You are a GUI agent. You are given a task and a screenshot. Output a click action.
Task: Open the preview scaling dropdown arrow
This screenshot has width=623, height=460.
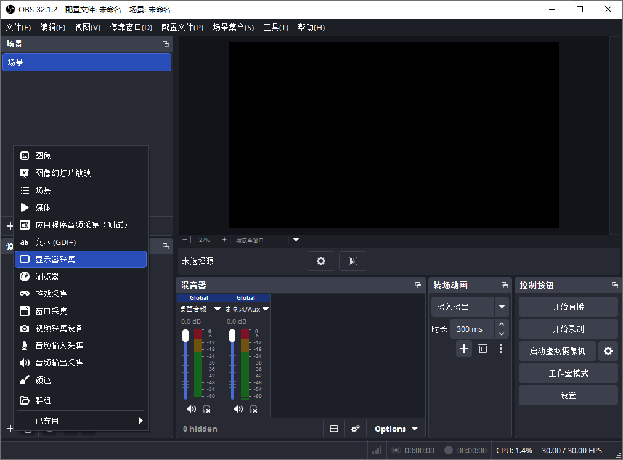[x=296, y=240]
